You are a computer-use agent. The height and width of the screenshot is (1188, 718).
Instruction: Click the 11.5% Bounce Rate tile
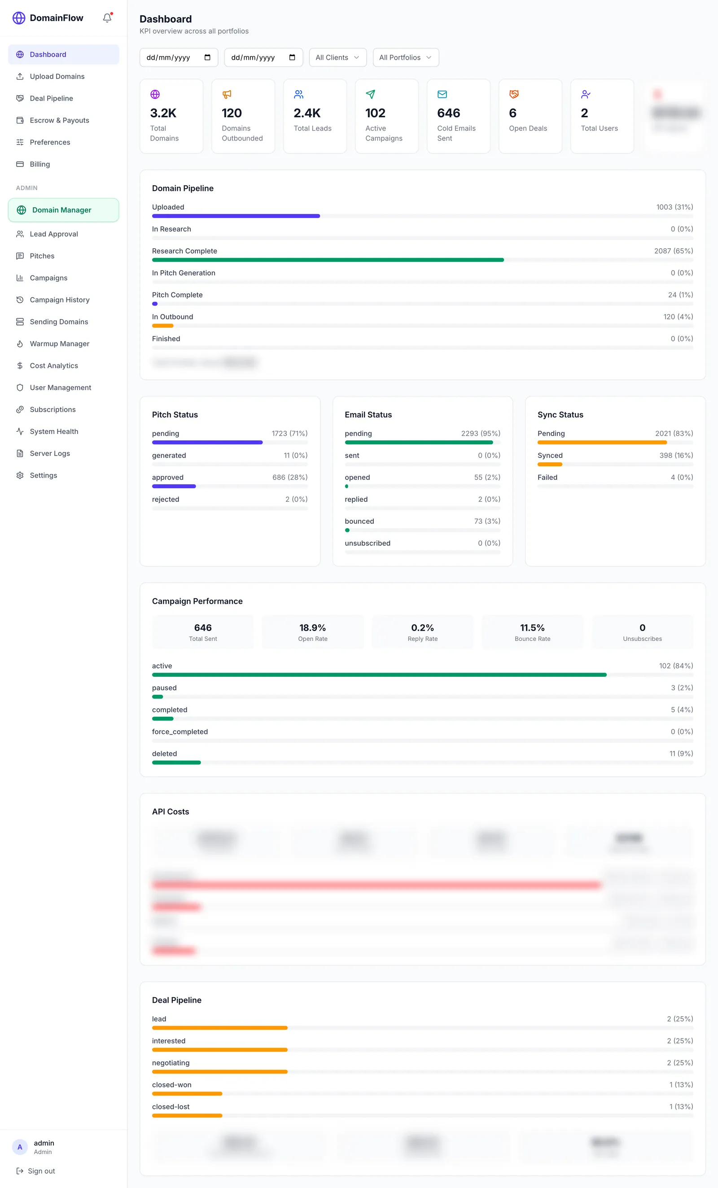click(x=532, y=632)
